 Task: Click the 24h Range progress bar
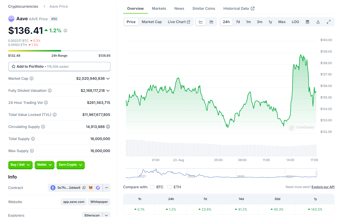pyautogui.click(x=59, y=51)
